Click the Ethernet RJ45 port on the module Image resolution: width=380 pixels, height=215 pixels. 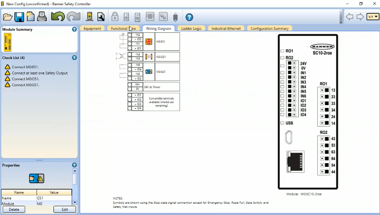(296, 162)
